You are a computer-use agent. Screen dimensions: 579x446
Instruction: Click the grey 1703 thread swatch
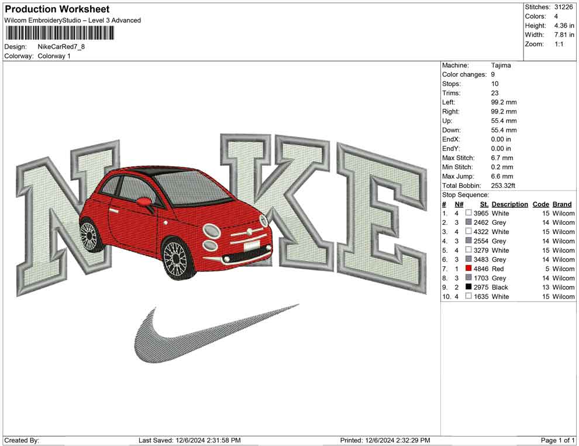click(468, 278)
